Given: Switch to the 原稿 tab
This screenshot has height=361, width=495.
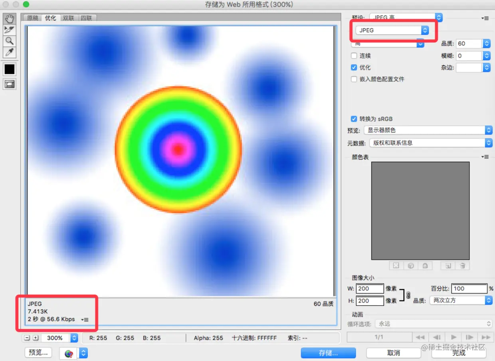Looking at the screenshot, I should click(x=32, y=18).
